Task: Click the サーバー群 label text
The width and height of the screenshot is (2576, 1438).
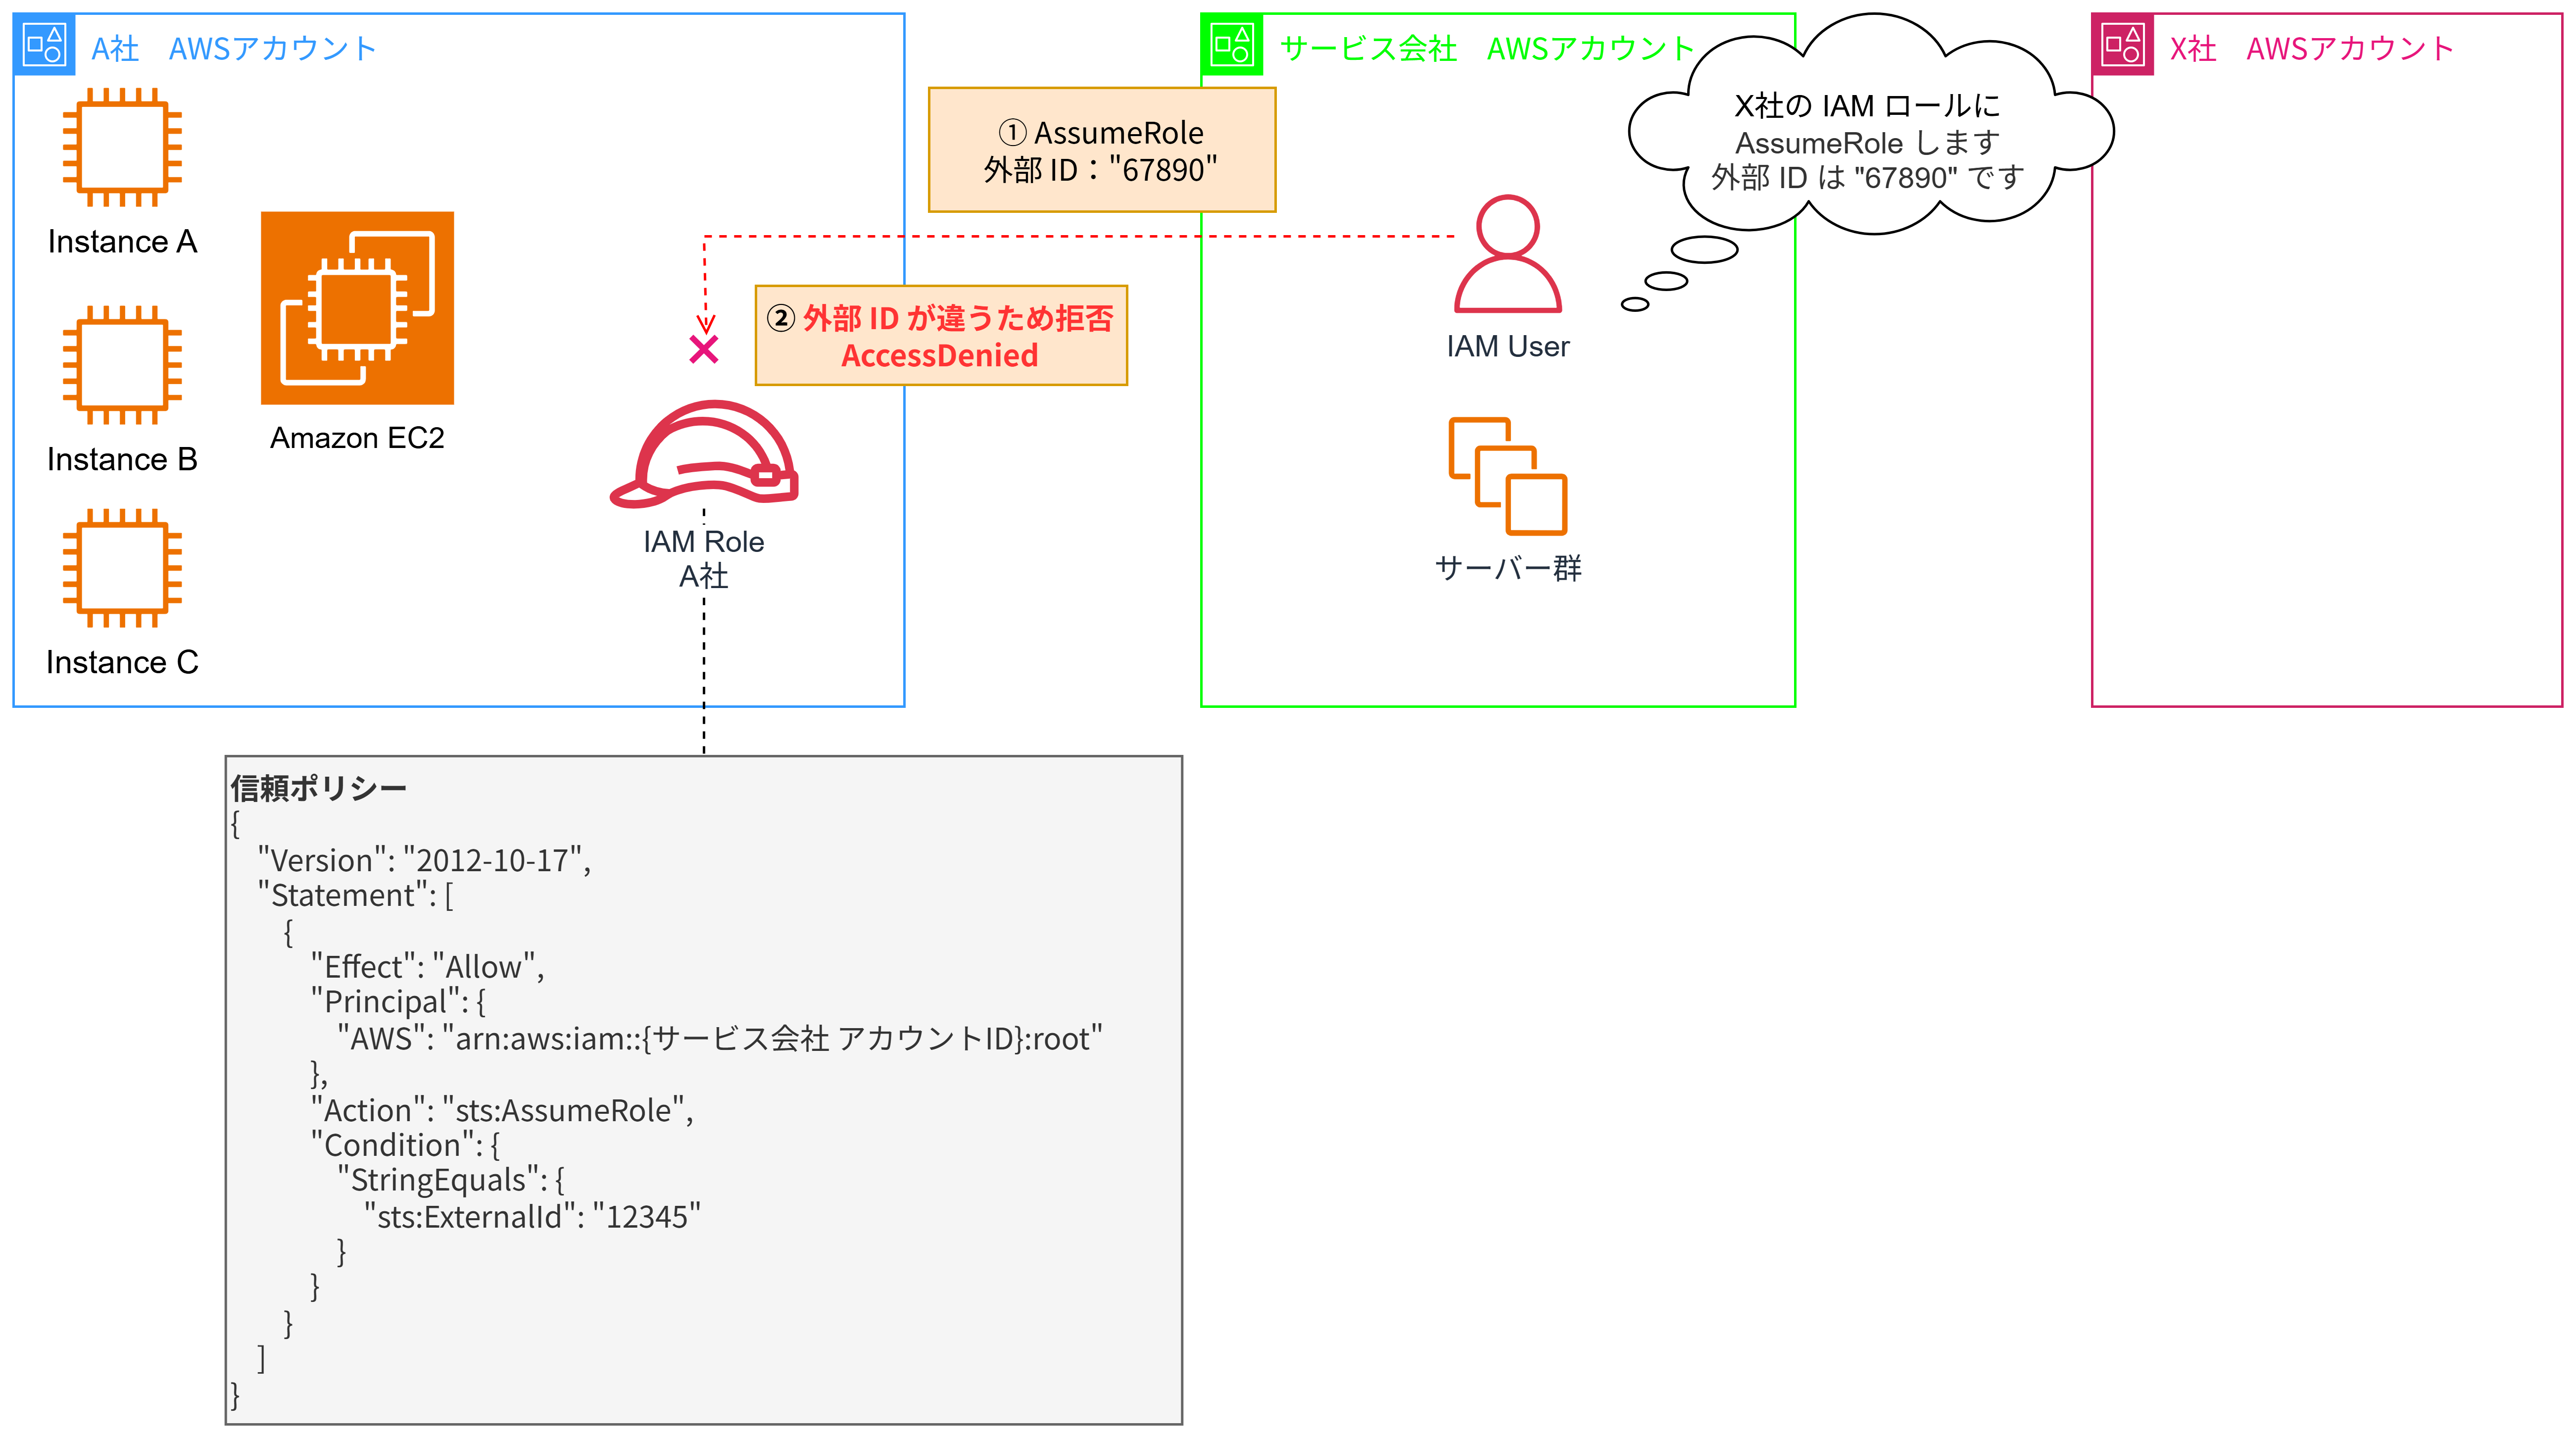Action: (x=1507, y=568)
